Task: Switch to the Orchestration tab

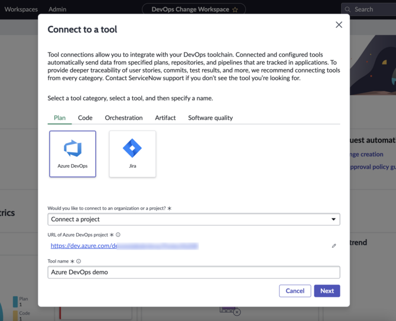Action: [124, 118]
